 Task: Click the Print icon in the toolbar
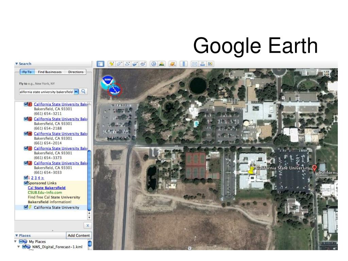203,64
